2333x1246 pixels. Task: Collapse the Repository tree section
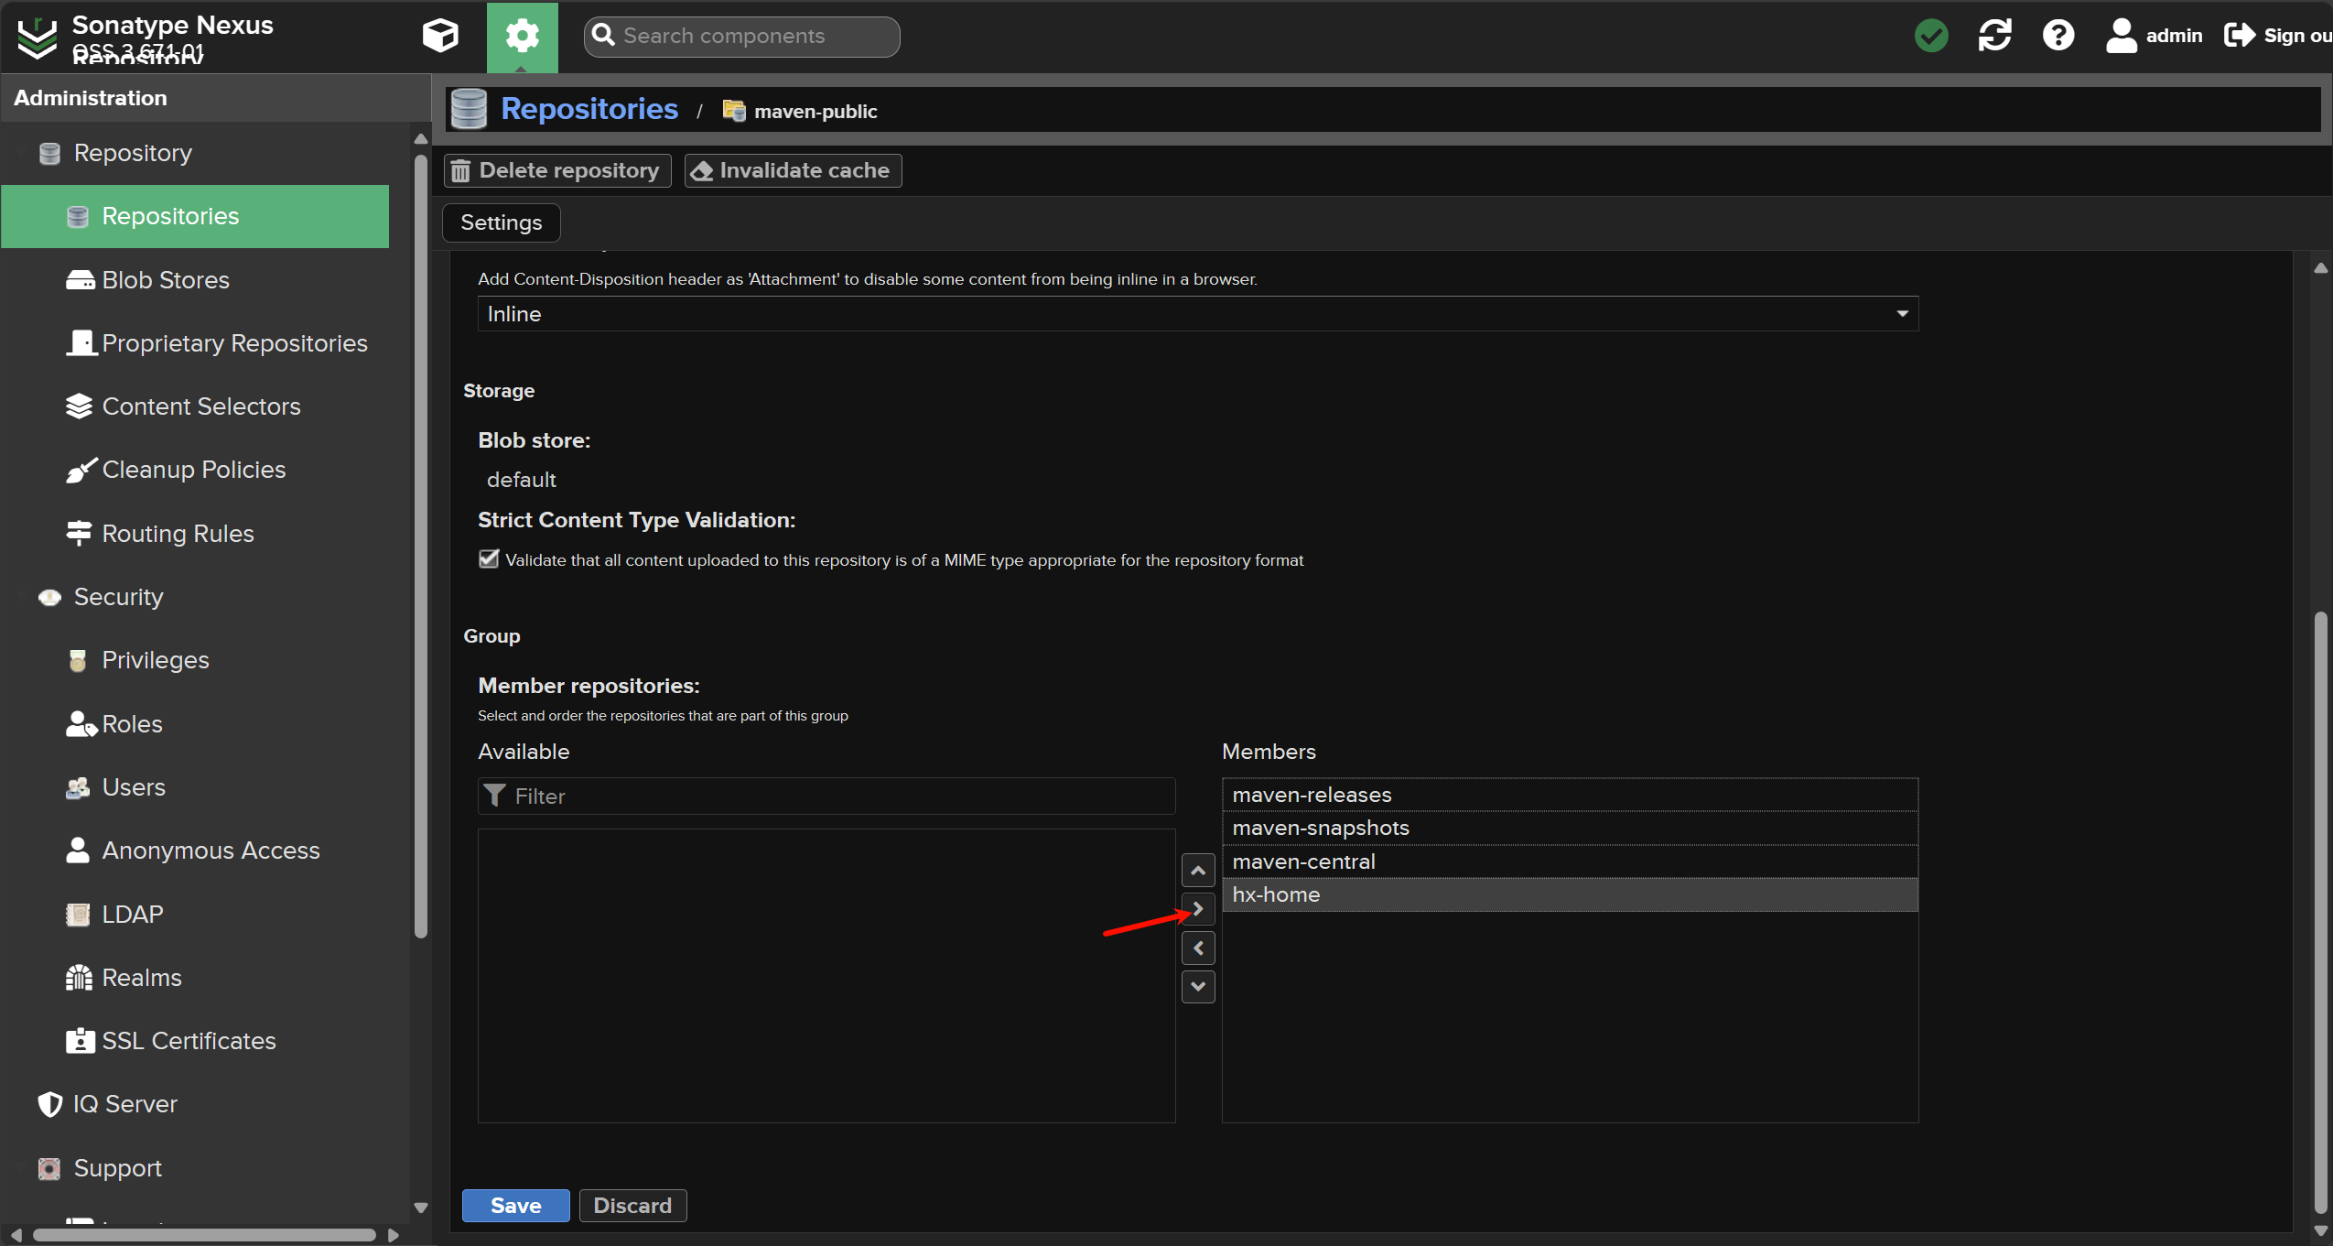pyautogui.click(x=19, y=153)
